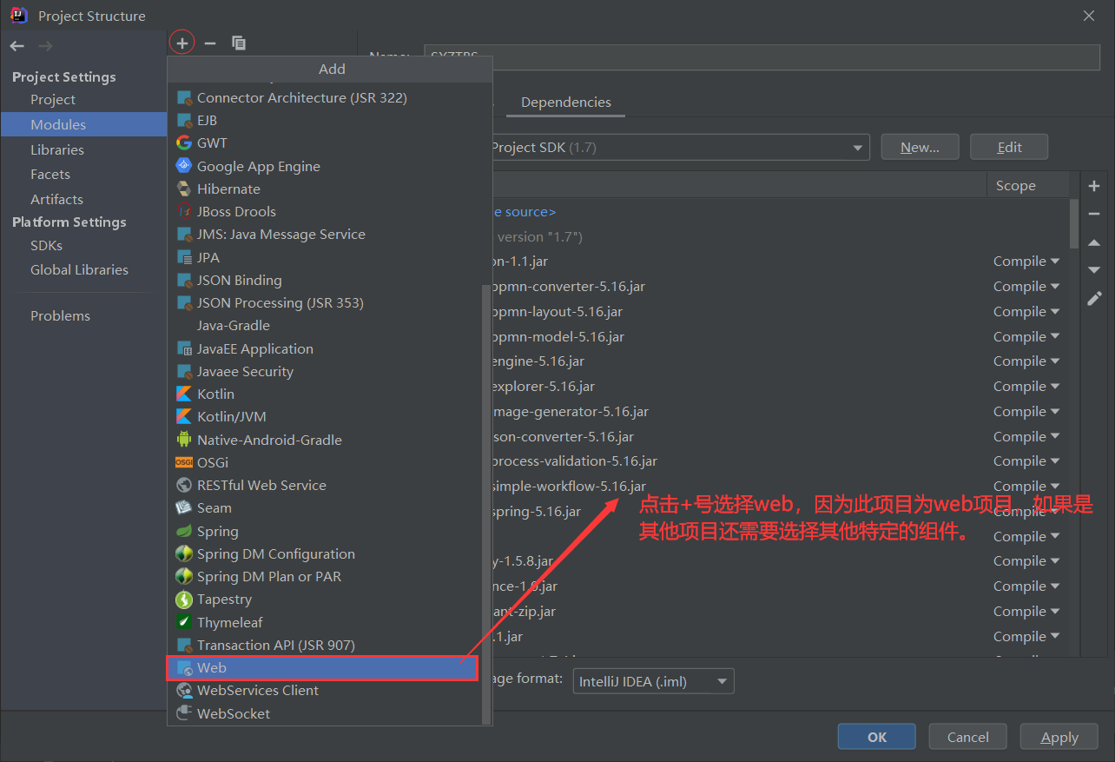Select Web in the Add menu
Image resolution: width=1115 pixels, height=762 pixels.
click(x=323, y=667)
